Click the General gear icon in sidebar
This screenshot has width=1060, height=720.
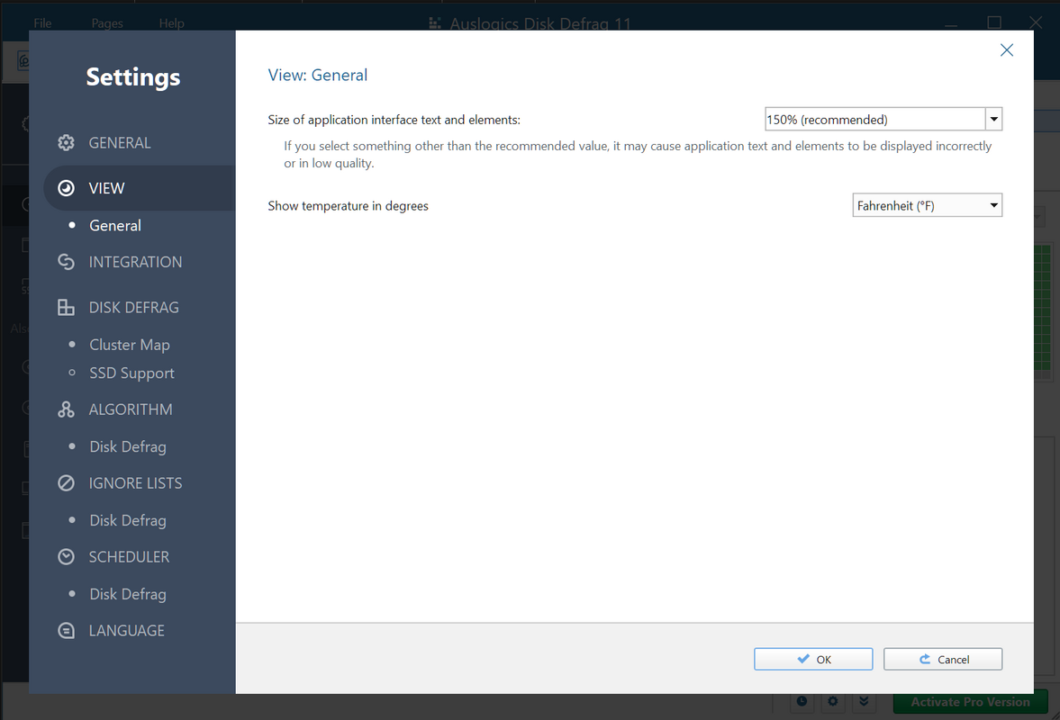[x=66, y=142]
